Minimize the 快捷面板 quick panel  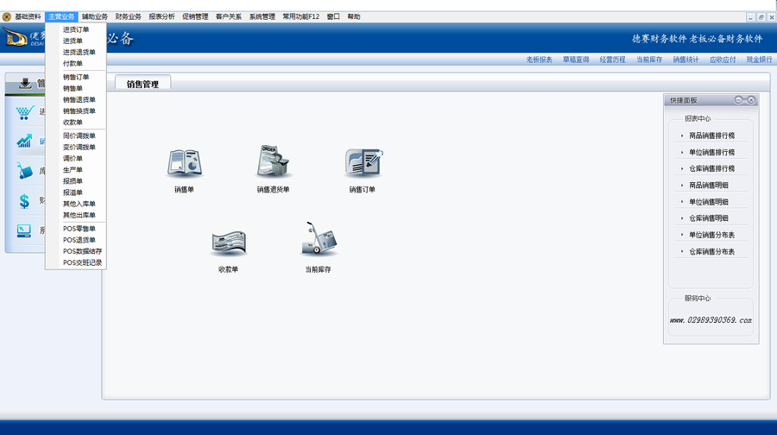738,100
